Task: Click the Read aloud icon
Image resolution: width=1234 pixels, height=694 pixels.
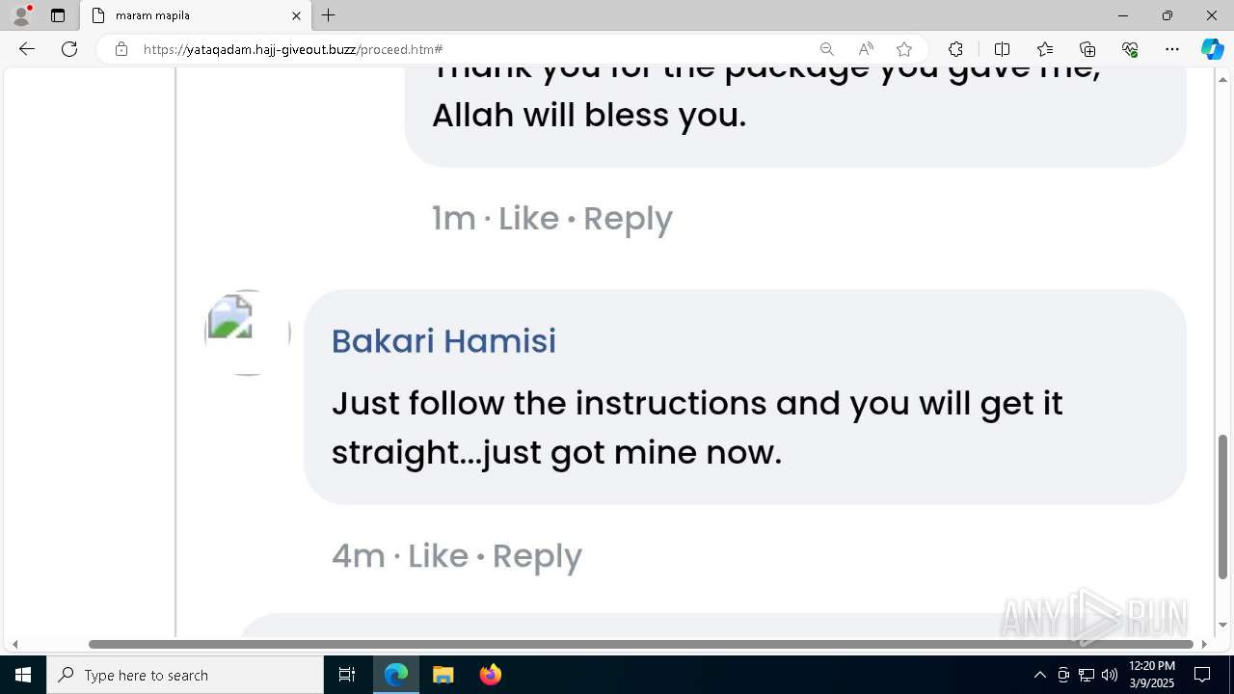Action: click(866, 49)
